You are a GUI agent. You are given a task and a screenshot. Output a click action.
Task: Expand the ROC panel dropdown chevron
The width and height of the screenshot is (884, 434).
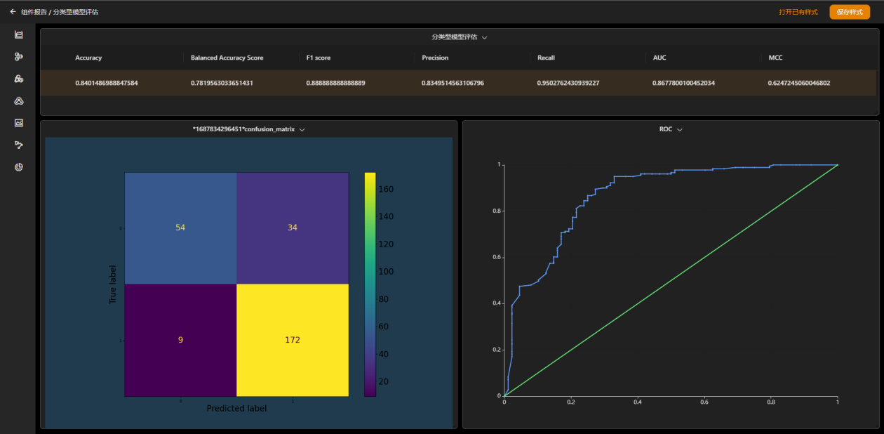point(679,130)
